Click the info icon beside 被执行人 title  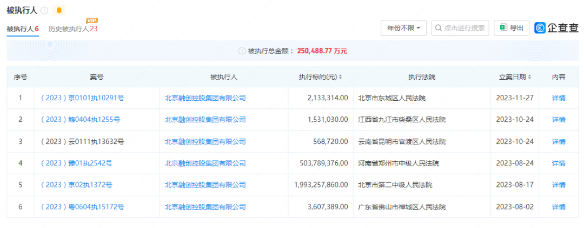pos(44,11)
